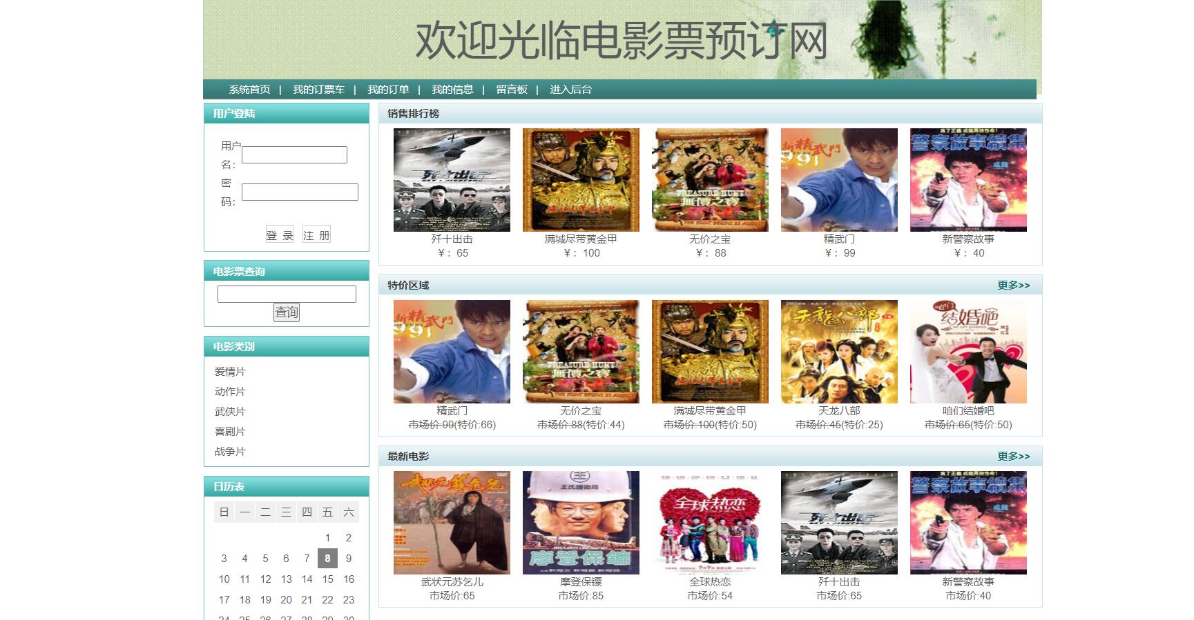Click 市场价:99(特价:66) price text

[452, 425]
